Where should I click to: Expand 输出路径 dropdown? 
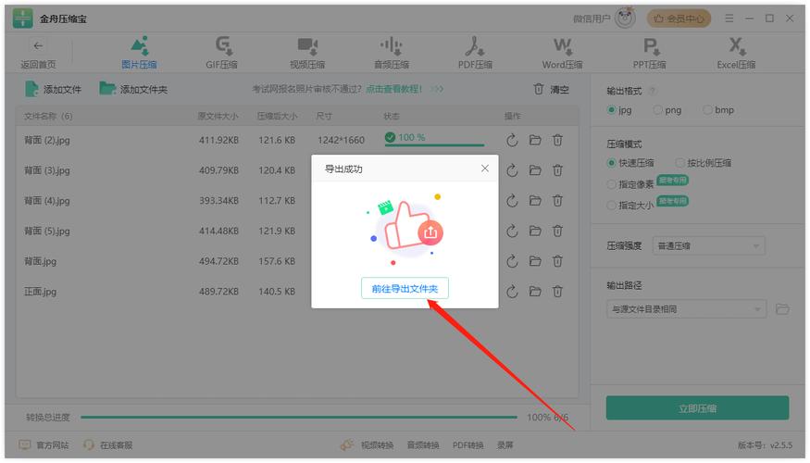click(x=686, y=309)
